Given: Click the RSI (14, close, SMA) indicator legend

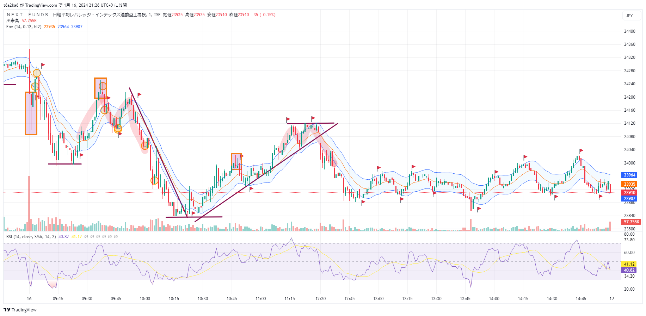Looking at the screenshot, I should click(31, 237).
